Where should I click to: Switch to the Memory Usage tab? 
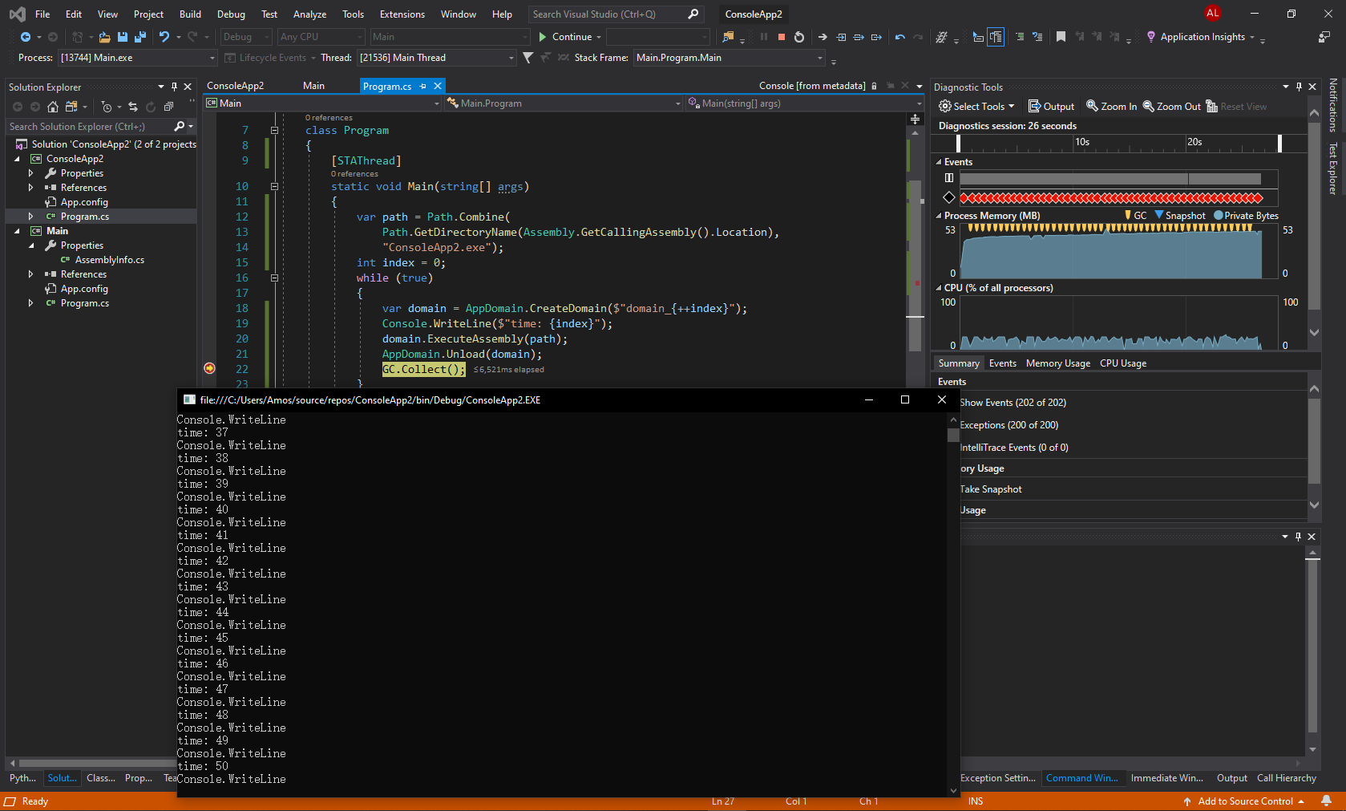1057,363
